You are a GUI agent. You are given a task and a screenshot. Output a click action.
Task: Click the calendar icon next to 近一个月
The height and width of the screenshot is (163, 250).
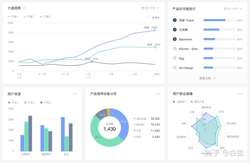(x=225, y=9)
